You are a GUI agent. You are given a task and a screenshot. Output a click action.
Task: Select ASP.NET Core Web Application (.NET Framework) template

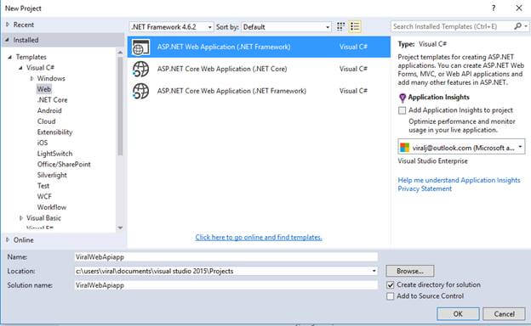click(x=259, y=91)
